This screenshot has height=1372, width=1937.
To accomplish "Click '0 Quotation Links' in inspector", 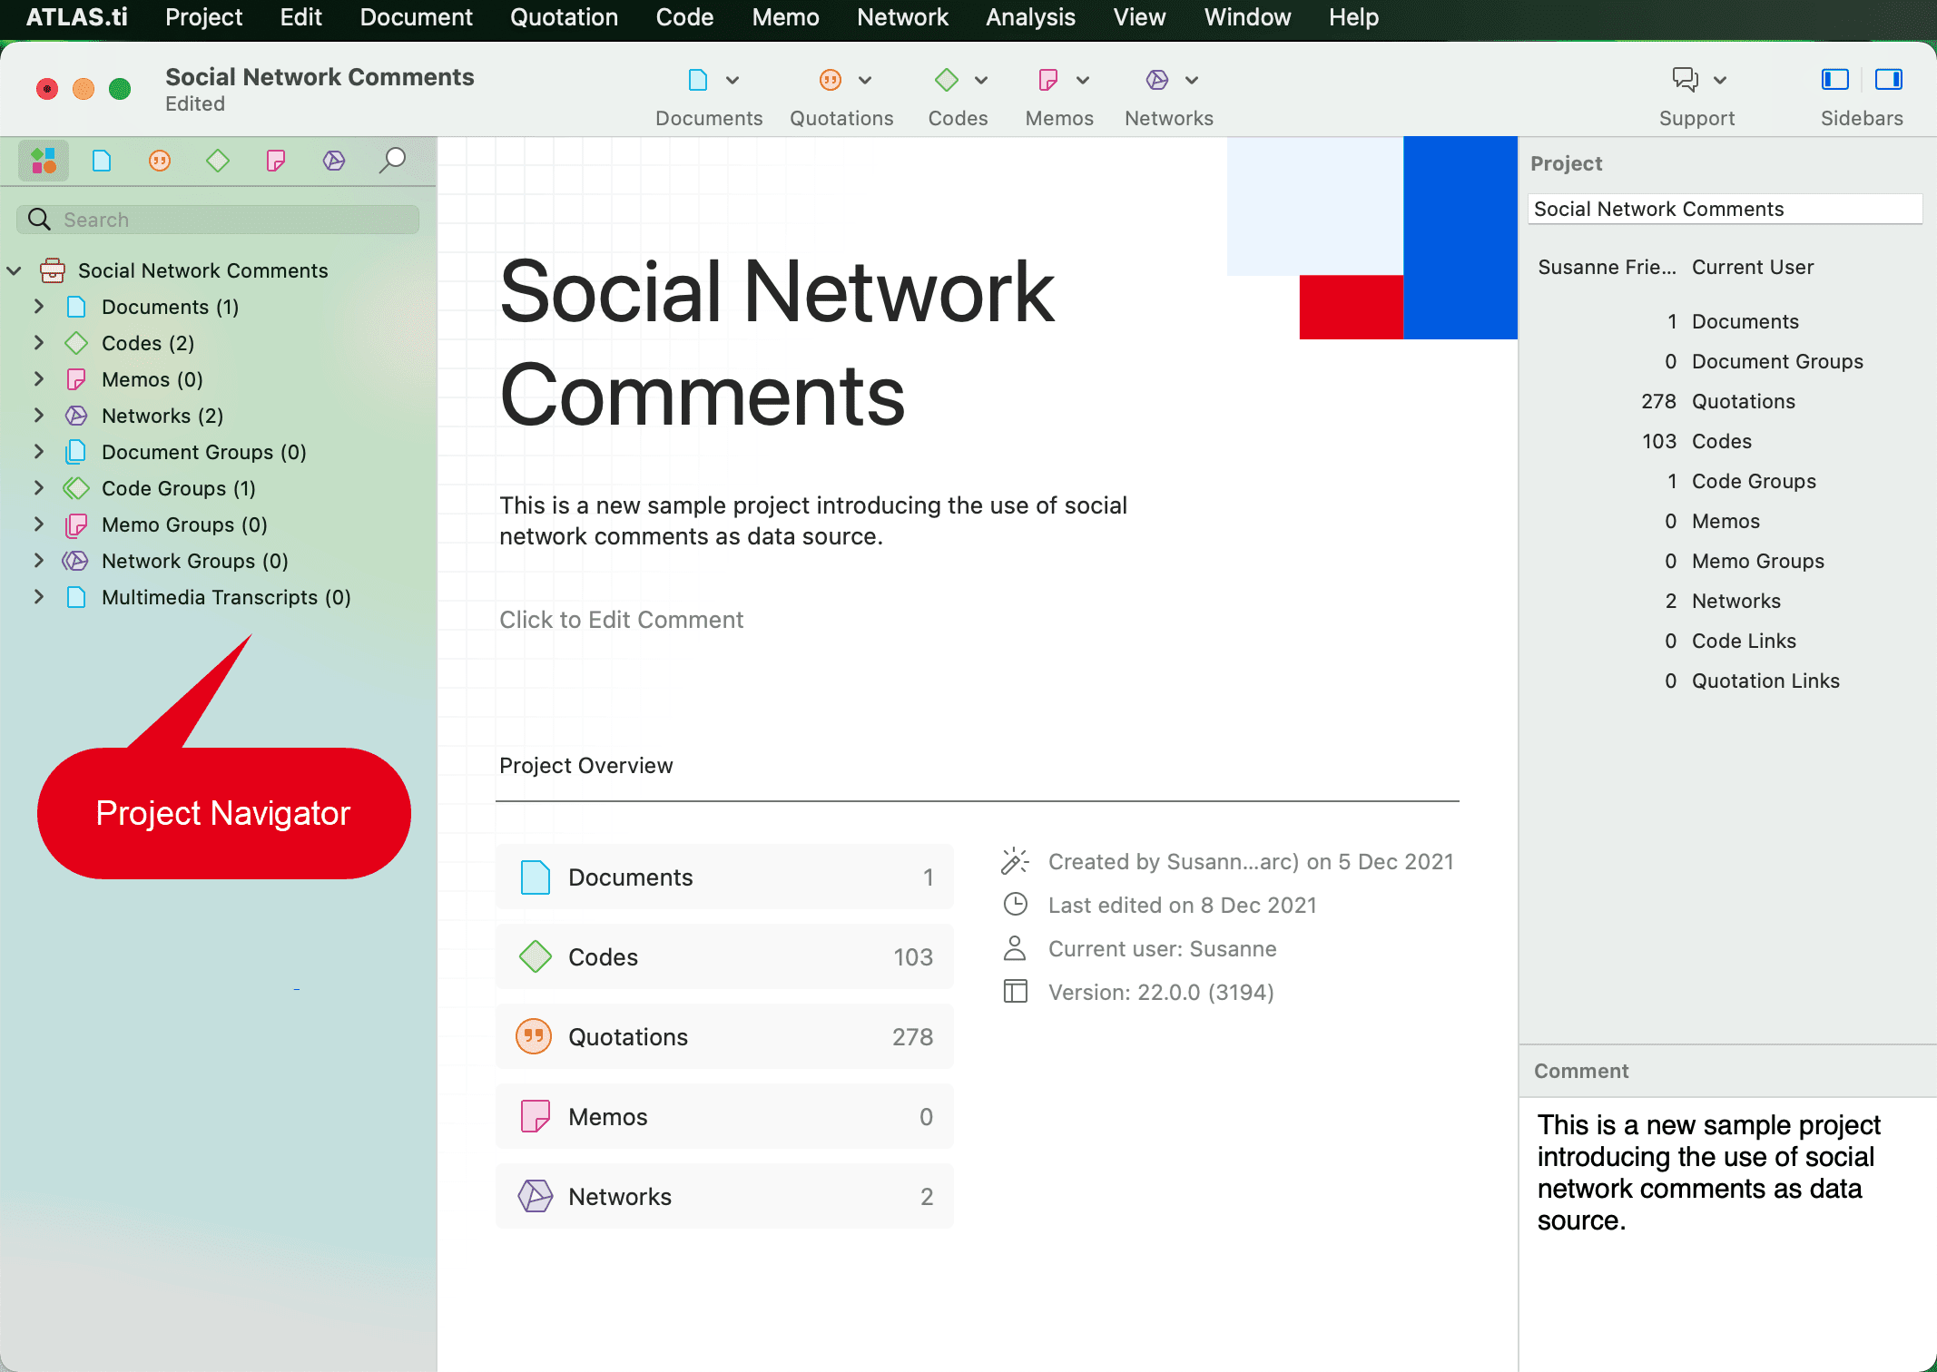I will point(1752,681).
